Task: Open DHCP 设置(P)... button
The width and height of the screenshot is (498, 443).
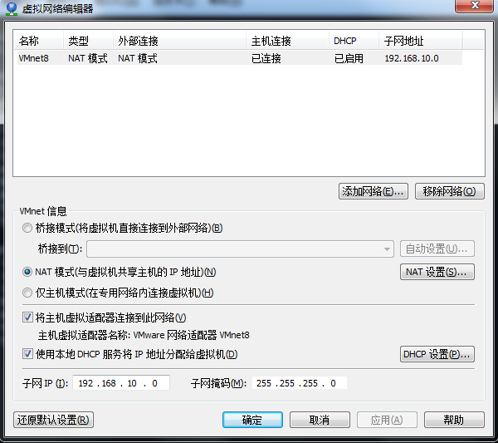Action: (x=437, y=354)
